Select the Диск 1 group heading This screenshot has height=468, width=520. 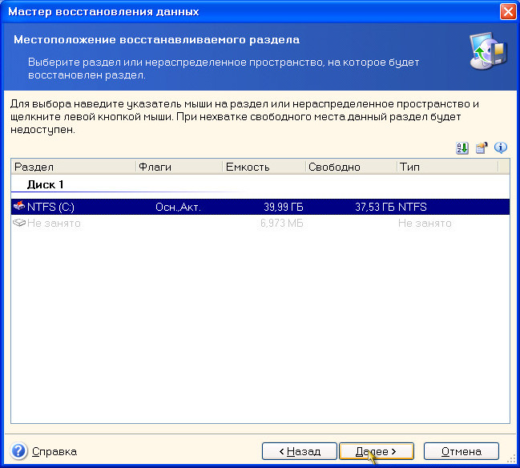click(x=45, y=184)
